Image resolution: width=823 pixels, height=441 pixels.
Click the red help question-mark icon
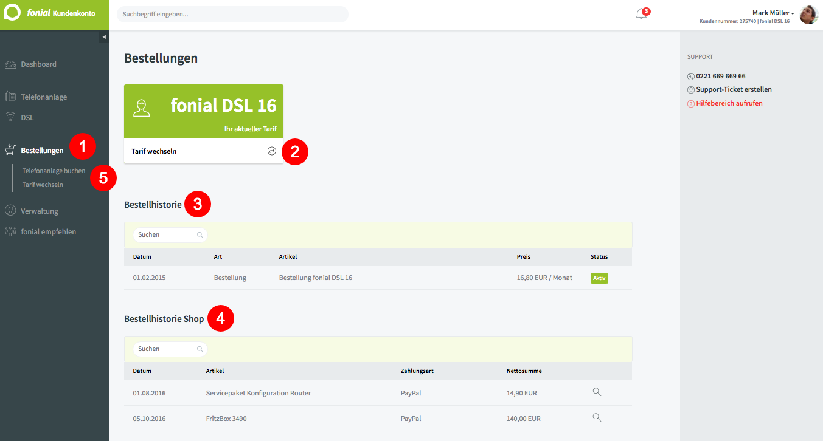click(x=691, y=104)
